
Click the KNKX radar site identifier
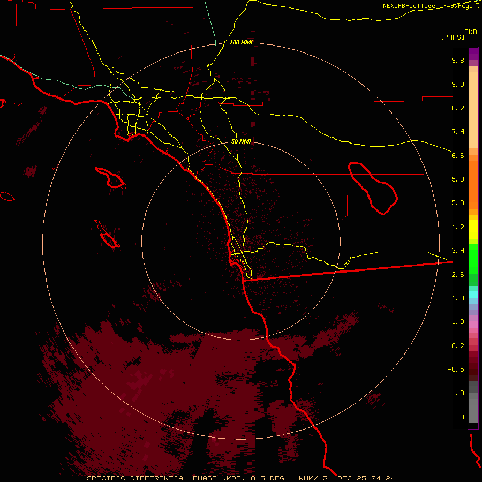(x=309, y=478)
